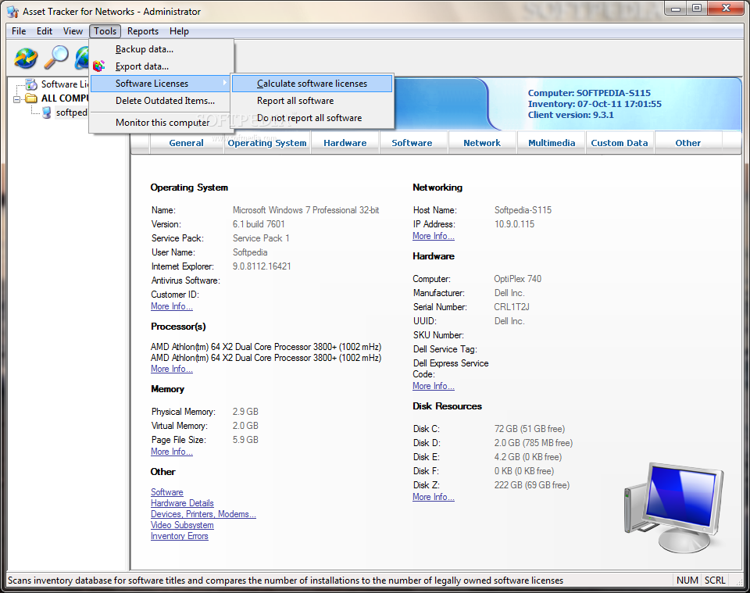750x593 pixels.
Task: Click the ALL COMPUTERS folder icon
Action: point(31,98)
